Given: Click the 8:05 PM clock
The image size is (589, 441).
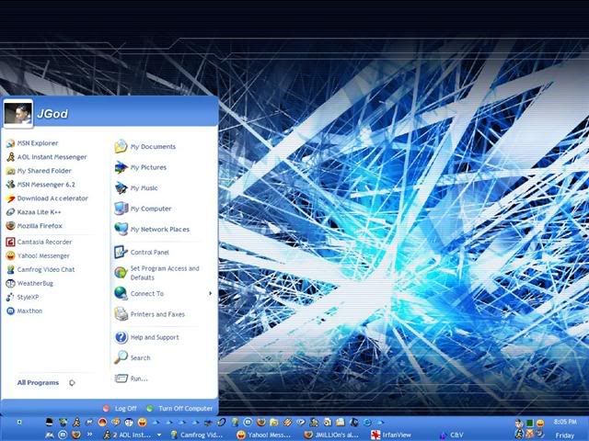Looking at the screenshot, I should 564,422.
